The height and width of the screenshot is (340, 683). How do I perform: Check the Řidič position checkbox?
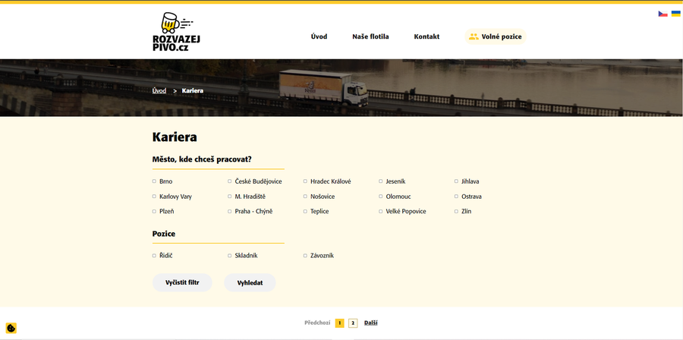pos(154,256)
